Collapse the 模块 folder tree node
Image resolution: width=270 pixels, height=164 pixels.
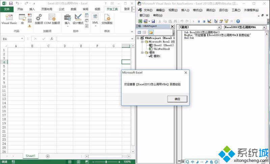(x=143, y=53)
